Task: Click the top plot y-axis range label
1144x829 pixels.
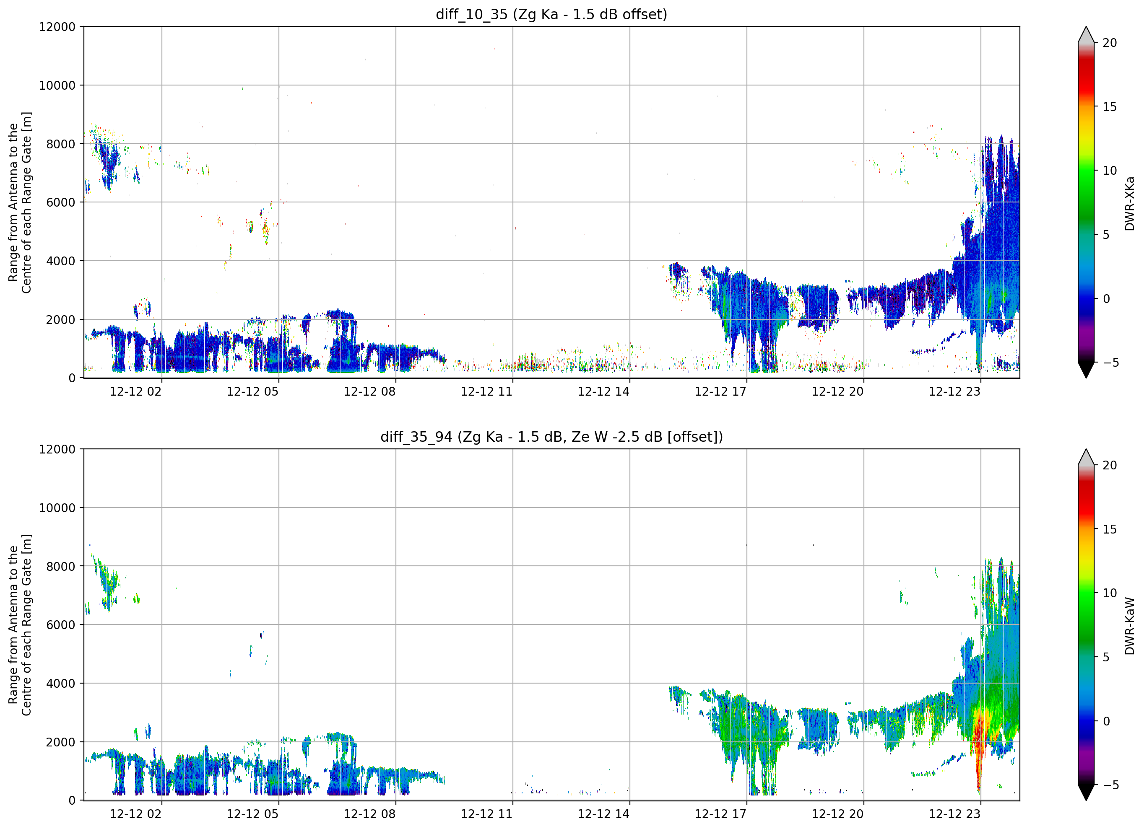Action: point(20,202)
